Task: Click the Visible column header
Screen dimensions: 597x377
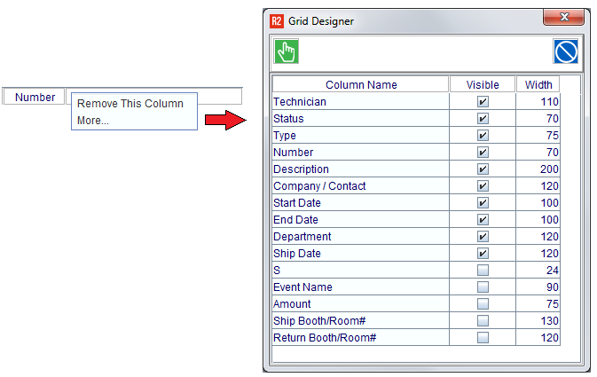Action: (x=483, y=85)
